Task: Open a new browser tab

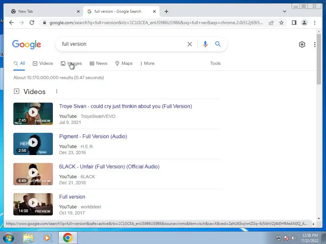Action: [x=166, y=11]
